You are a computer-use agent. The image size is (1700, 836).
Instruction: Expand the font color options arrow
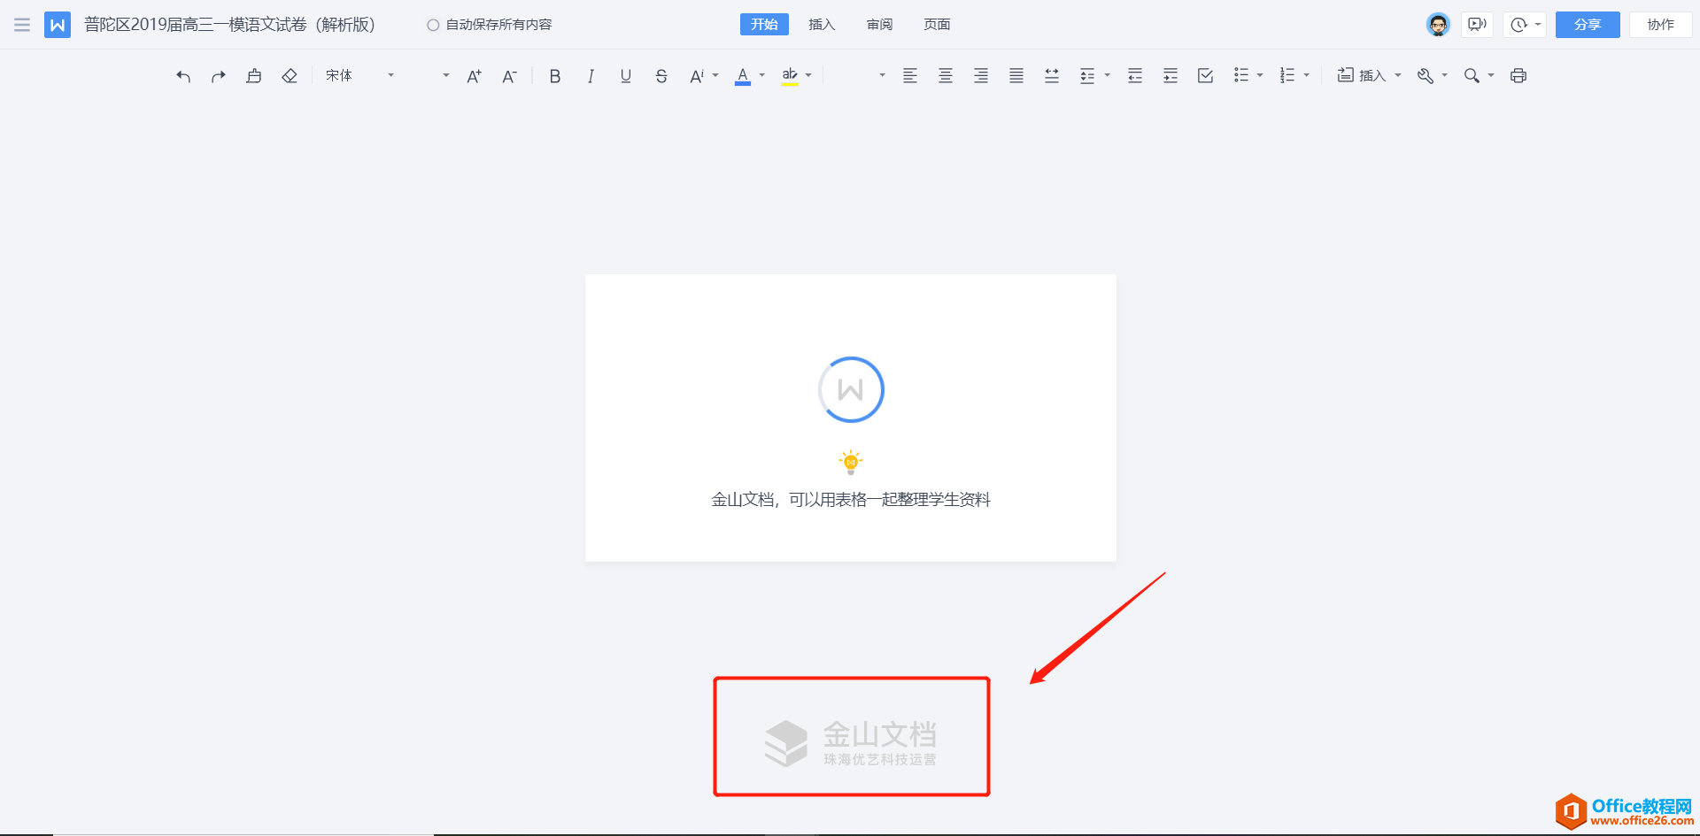click(x=761, y=76)
